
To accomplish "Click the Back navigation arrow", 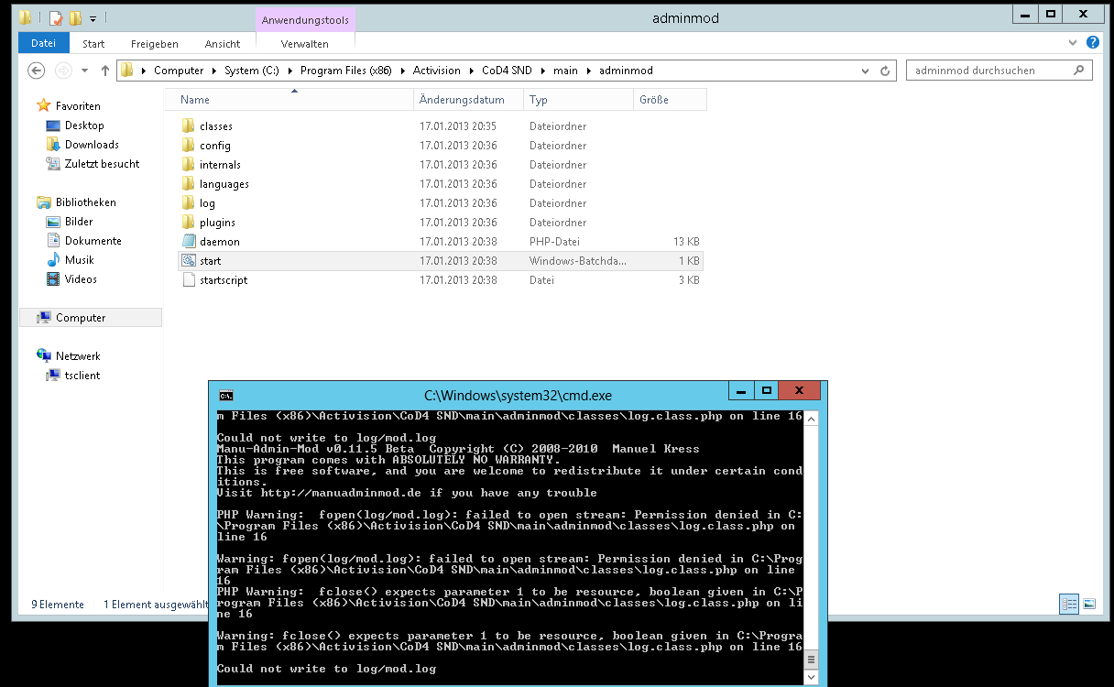I will [37, 71].
